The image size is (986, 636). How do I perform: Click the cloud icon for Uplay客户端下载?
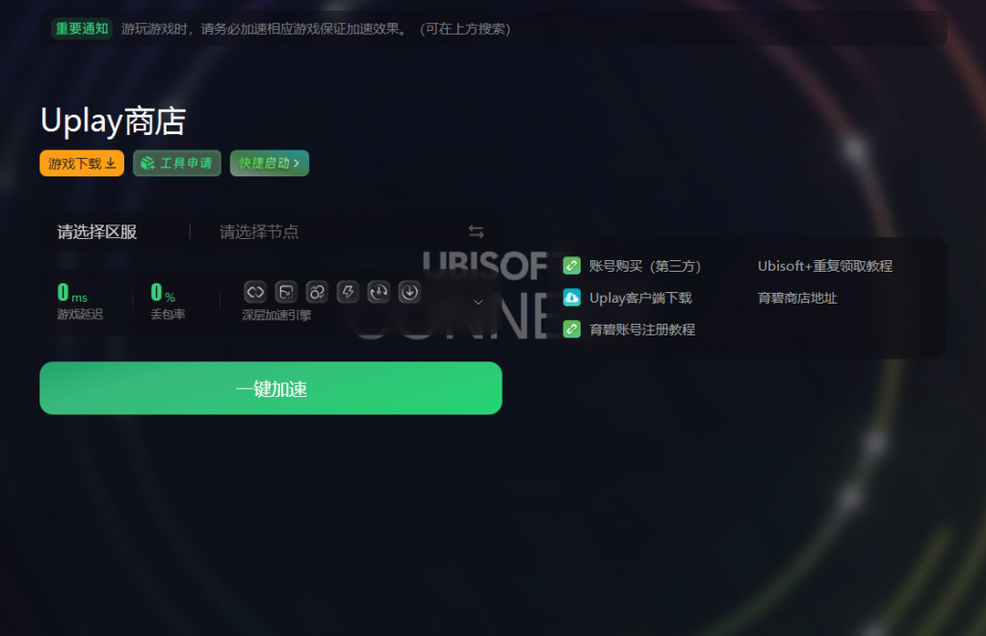pos(572,298)
